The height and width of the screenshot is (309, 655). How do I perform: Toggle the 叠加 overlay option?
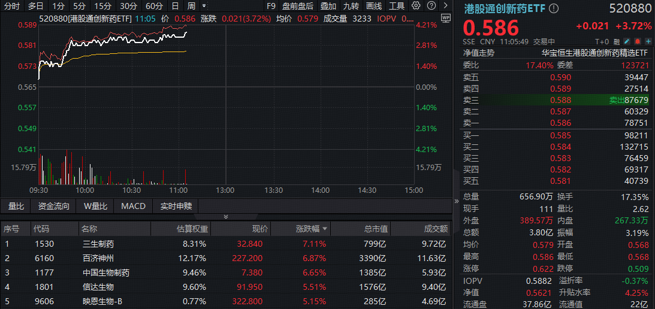click(x=328, y=6)
